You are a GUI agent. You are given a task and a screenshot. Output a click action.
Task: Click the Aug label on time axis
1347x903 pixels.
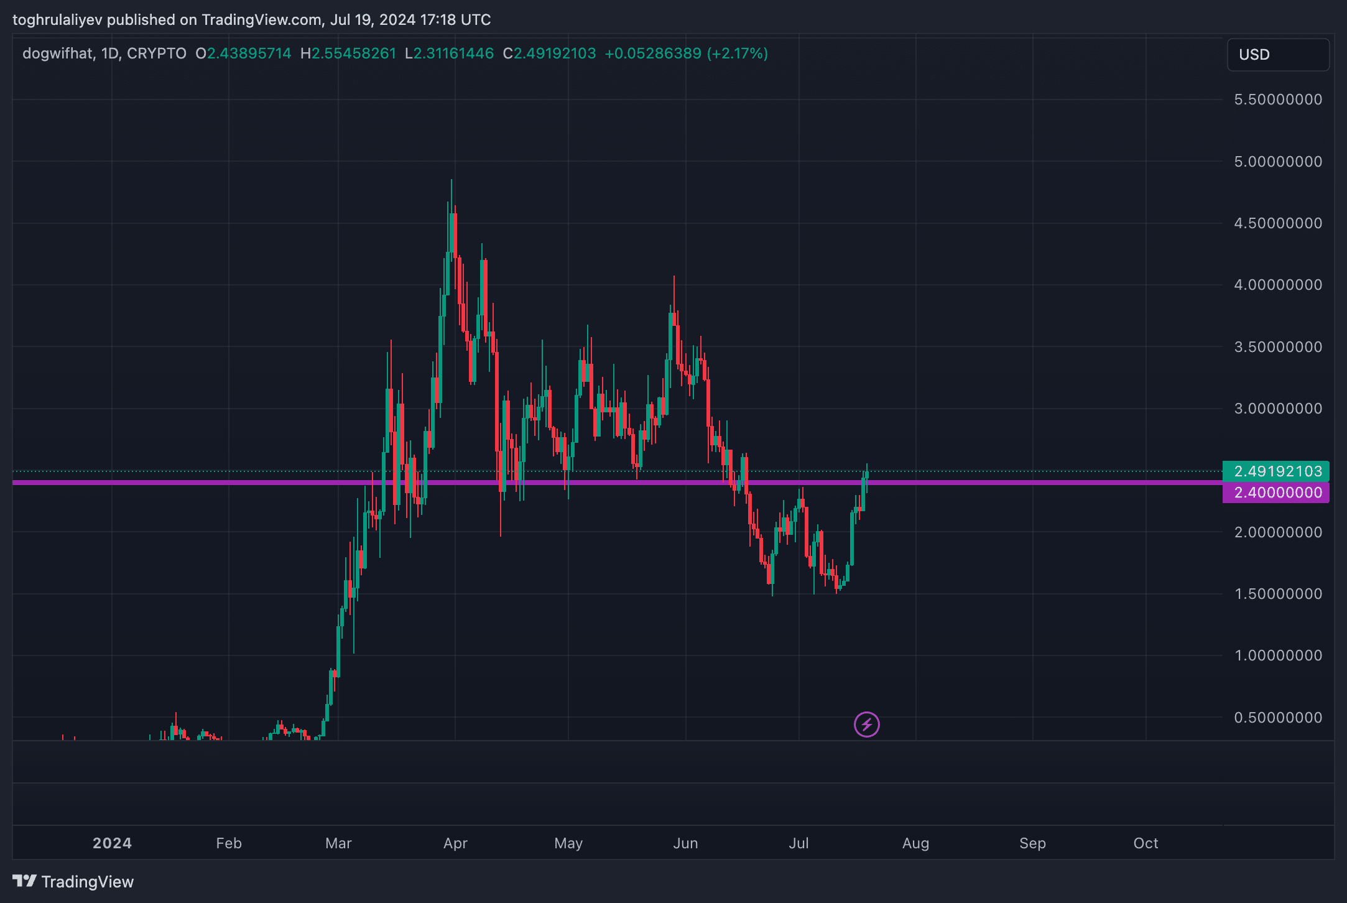915,843
